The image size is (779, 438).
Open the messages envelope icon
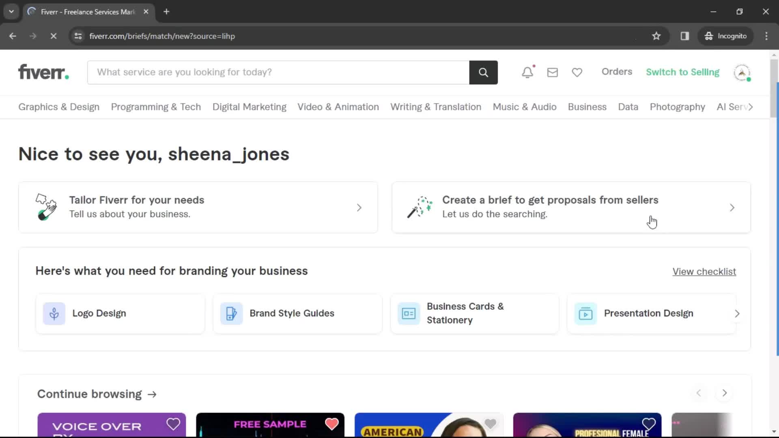(x=553, y=72)
